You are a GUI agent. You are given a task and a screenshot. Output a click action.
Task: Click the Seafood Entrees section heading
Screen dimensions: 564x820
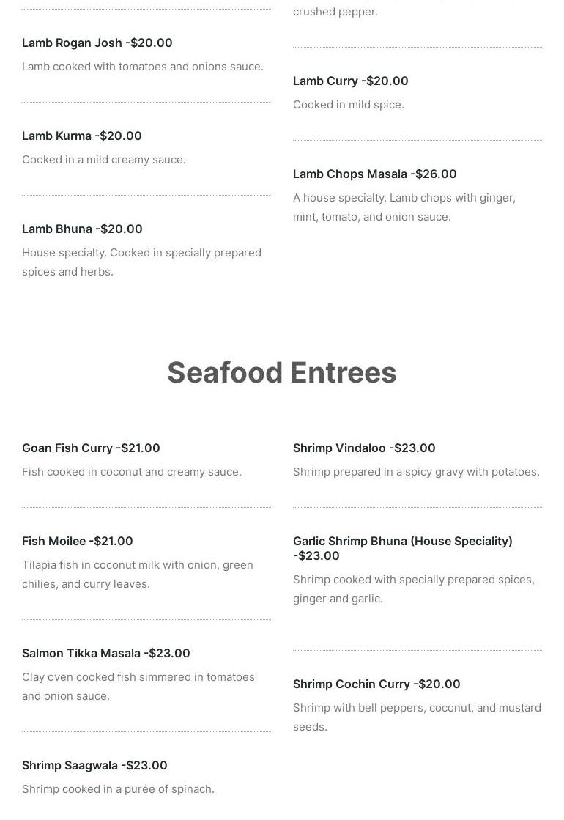(282, 372)
